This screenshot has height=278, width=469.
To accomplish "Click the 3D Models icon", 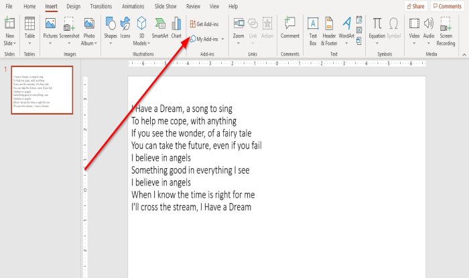I will point(141,23).
